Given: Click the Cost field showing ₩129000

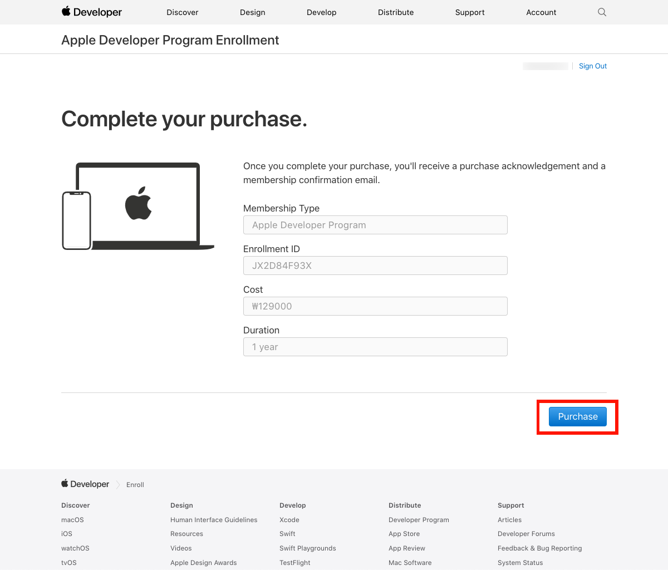Looking at the screenshot, I should (375, 306).
